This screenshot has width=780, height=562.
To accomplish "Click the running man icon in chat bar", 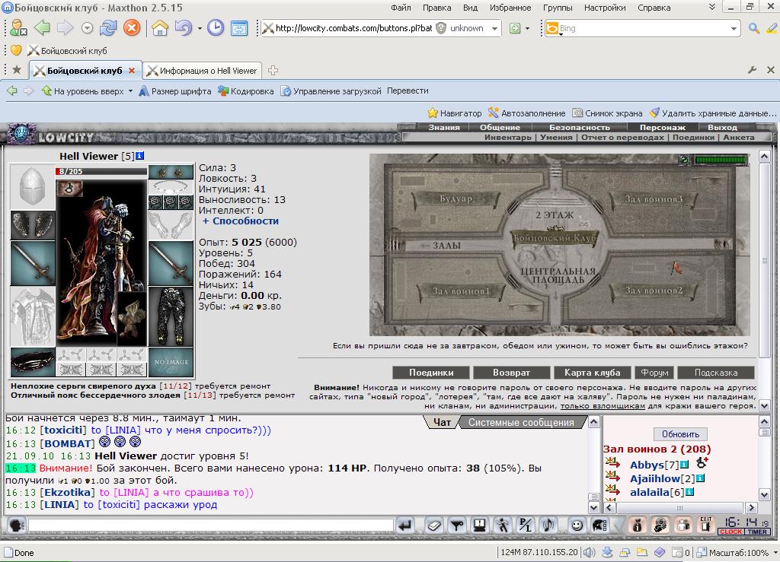I will 503,525.
